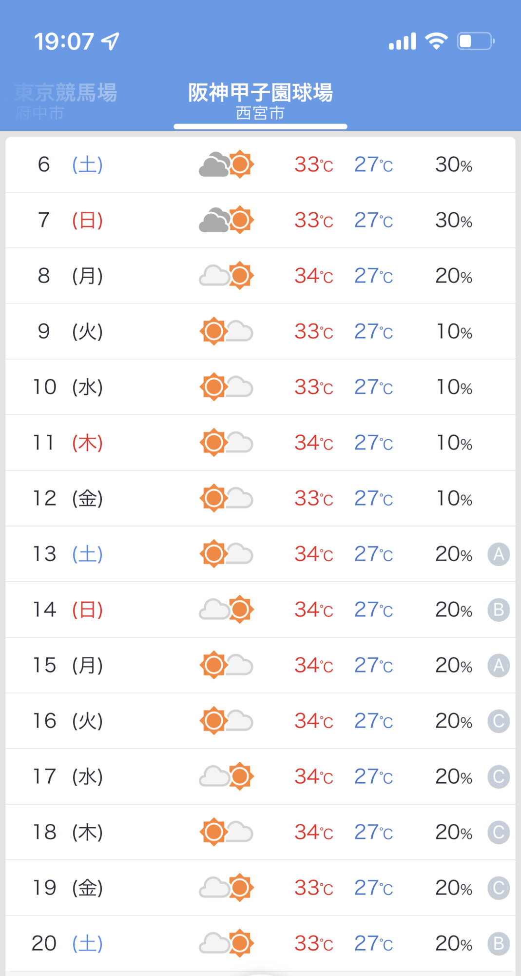Tap the battery indicator in status bar
Image resolution: width=521 pixels, height=976 pixels.
pos(476,41)
